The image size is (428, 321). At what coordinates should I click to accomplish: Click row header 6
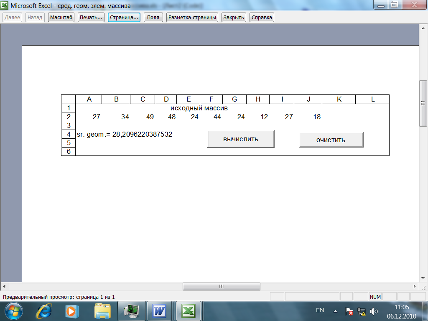point(69,151)
